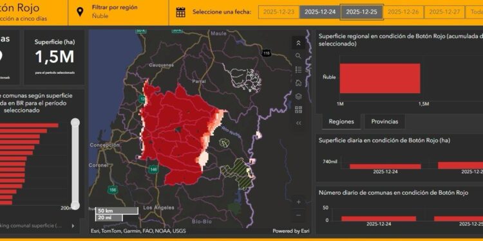Click bottom handle of ranking chart slider
483x241 pixels.
[x=75, y=205]
